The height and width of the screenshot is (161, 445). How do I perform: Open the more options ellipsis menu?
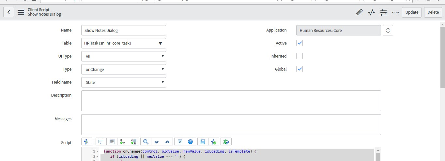(x=395, y=12)
